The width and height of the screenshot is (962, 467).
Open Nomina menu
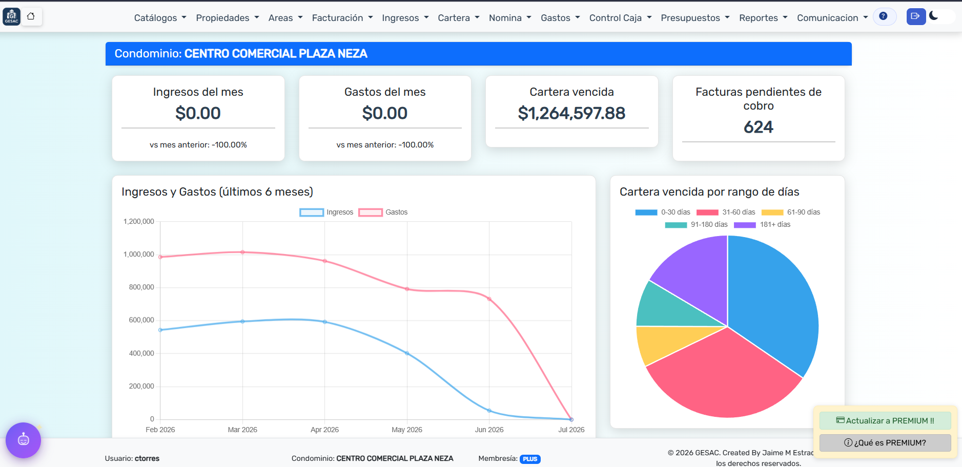(x=510, y=18)
